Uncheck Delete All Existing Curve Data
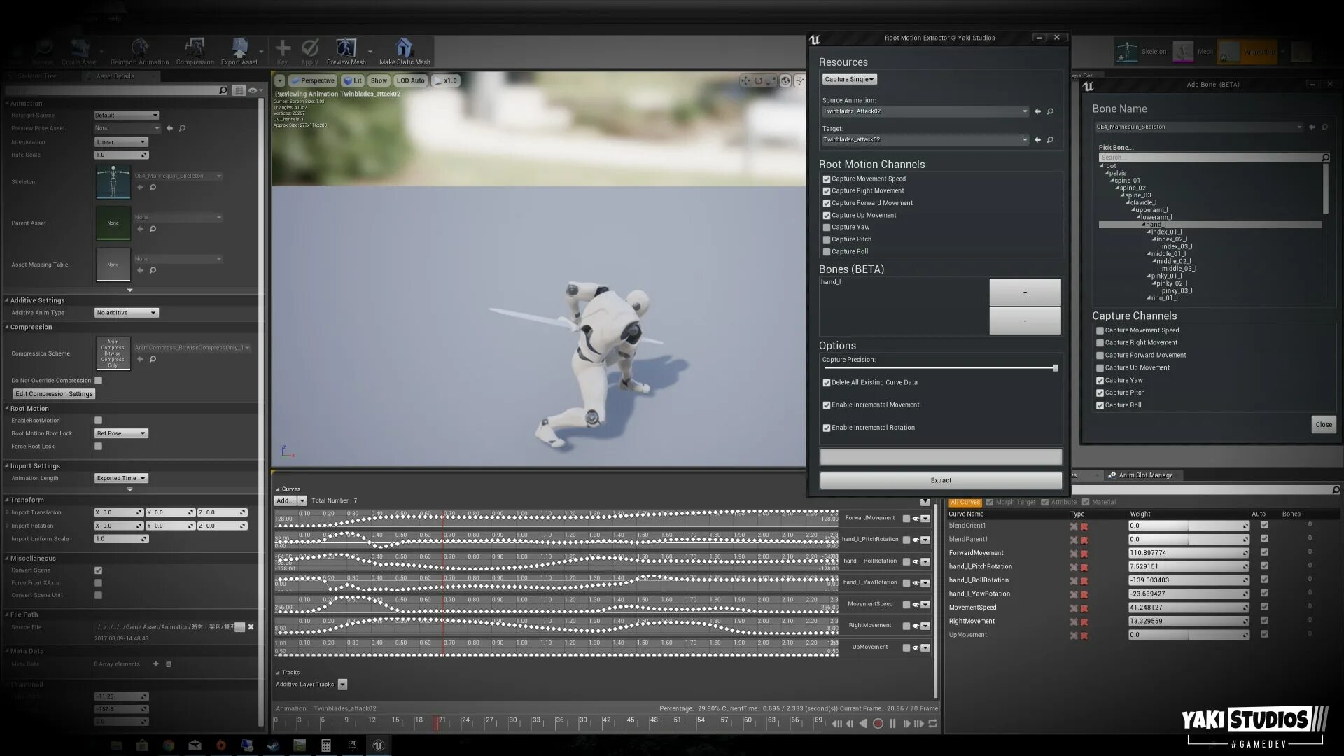The image size is (1344, 756). click(x=827, y=383)
